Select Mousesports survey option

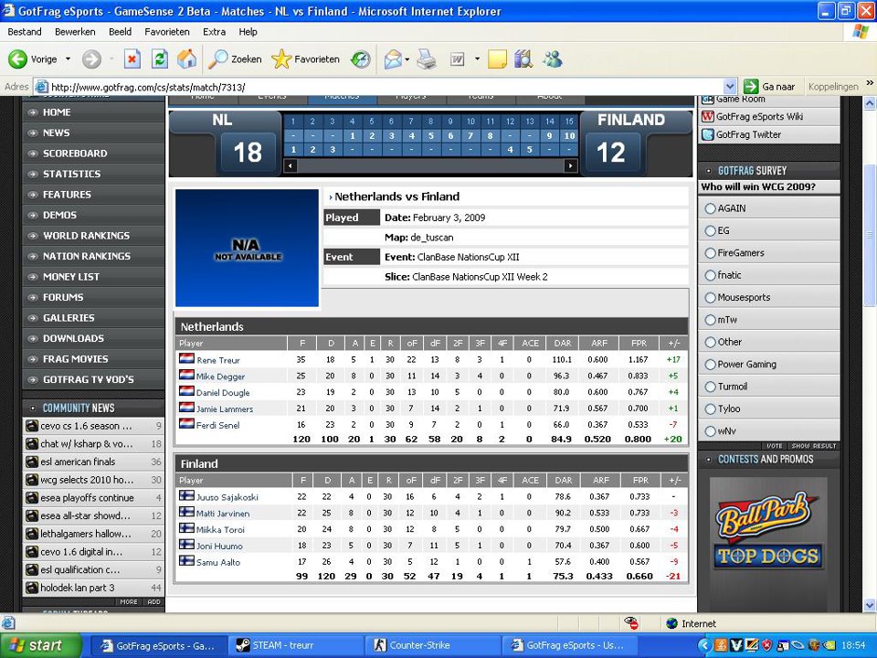[710, 297]
